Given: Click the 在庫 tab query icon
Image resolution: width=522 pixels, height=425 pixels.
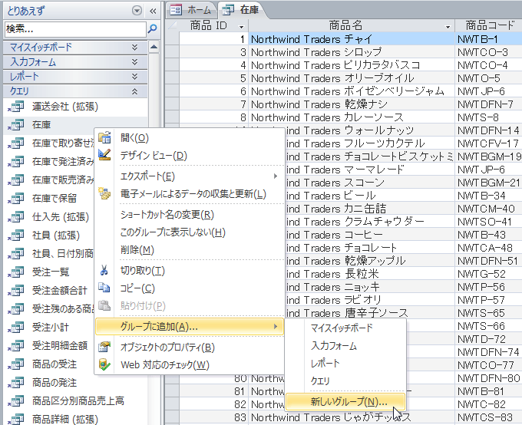Looking at the screenshot, I should (228, 10).
